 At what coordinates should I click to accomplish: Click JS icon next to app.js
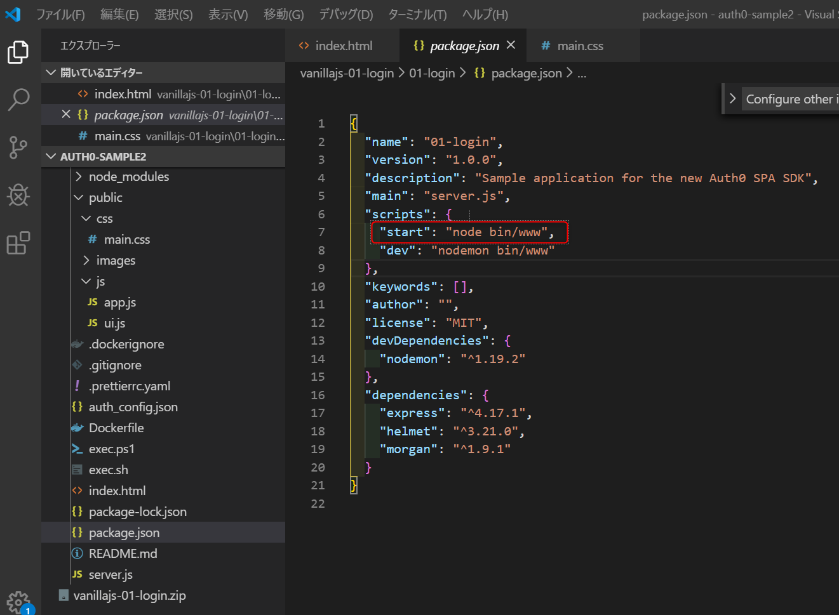(93, 302)
